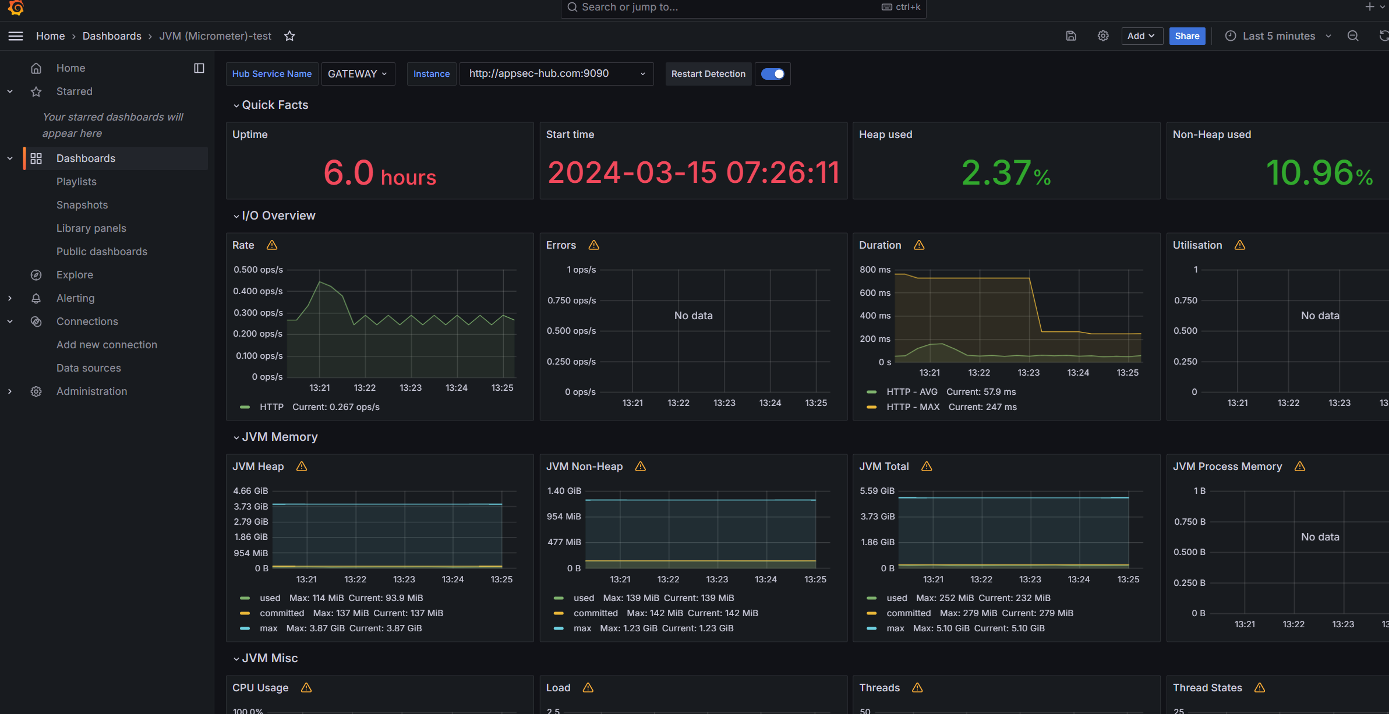Screen dimensions: 1389x714
Task: Open Data sources in sidebar
Action: click(89, 368)
